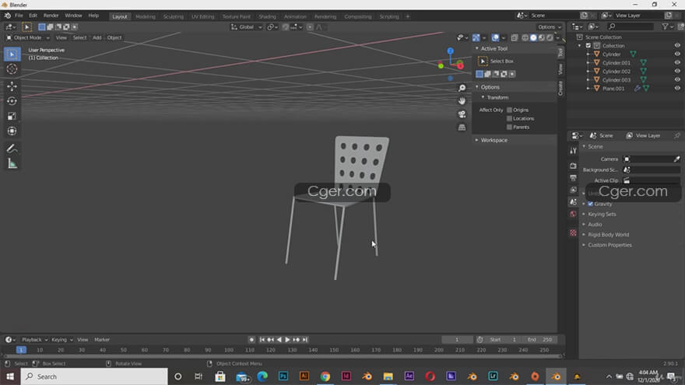Open the viewport Options dropdown

coord(549,27)
